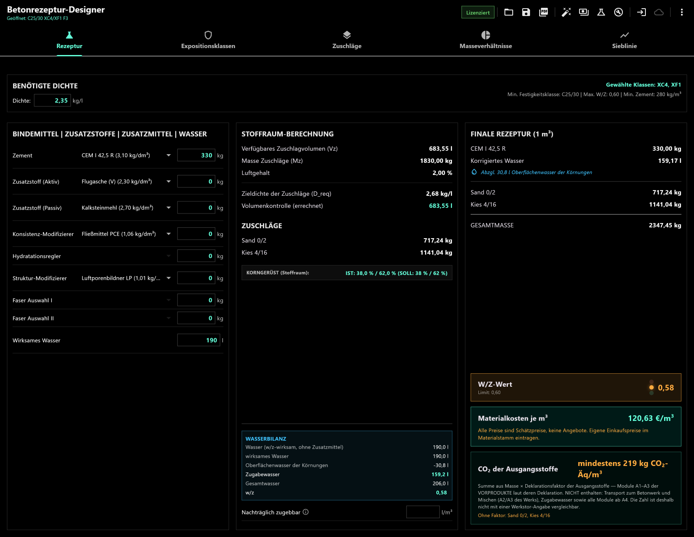The width and height of the screenshot is (694, 537).
Task: Open the Zusatzstoff (Passiv) Kalksteinmehl dropdown
Action: point(126,208)
